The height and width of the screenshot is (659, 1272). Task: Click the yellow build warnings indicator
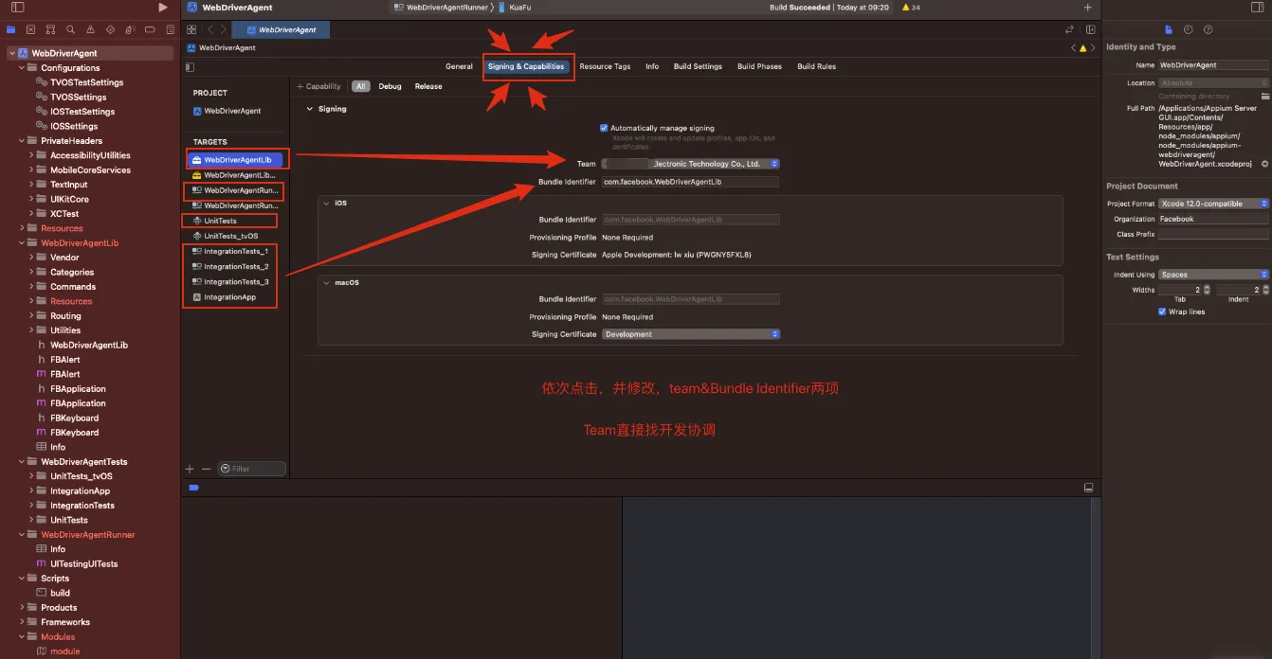pyautogui.click(x=910, y=8)
